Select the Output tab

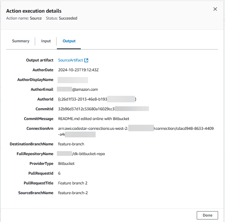click(x=69, y=41)
